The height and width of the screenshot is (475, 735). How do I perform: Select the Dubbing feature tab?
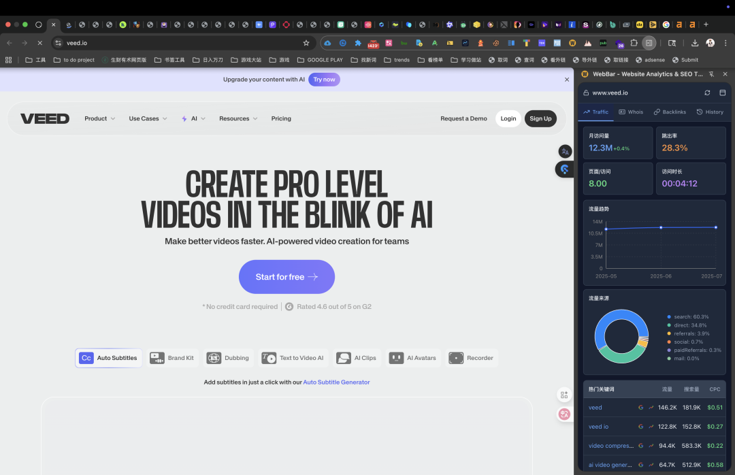228,358
